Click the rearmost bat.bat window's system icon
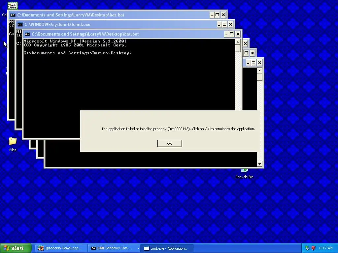The width and height of the screenshot is (338, 253). [x=13, y=15]
